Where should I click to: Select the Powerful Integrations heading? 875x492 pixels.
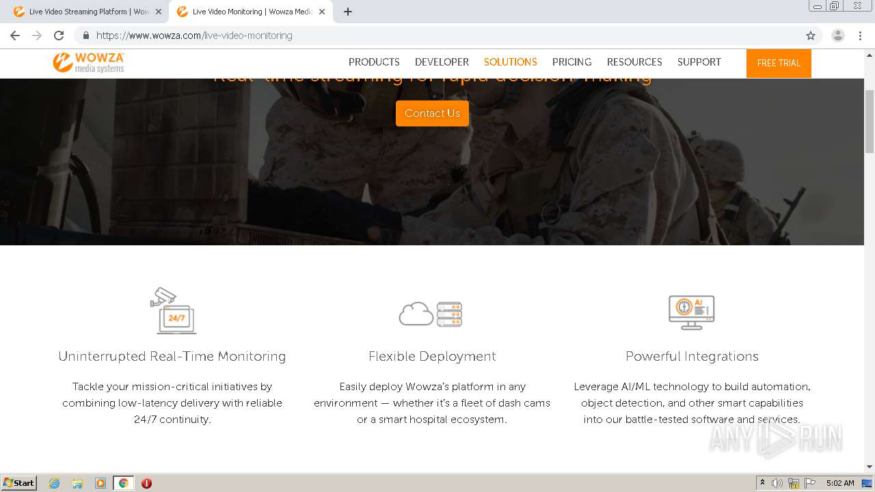click(x=692, y=356)
